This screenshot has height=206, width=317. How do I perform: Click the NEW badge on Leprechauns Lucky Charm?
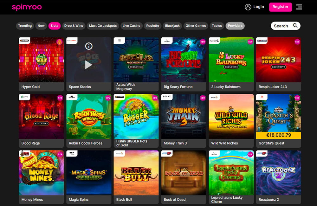click(x=250, y=154)
